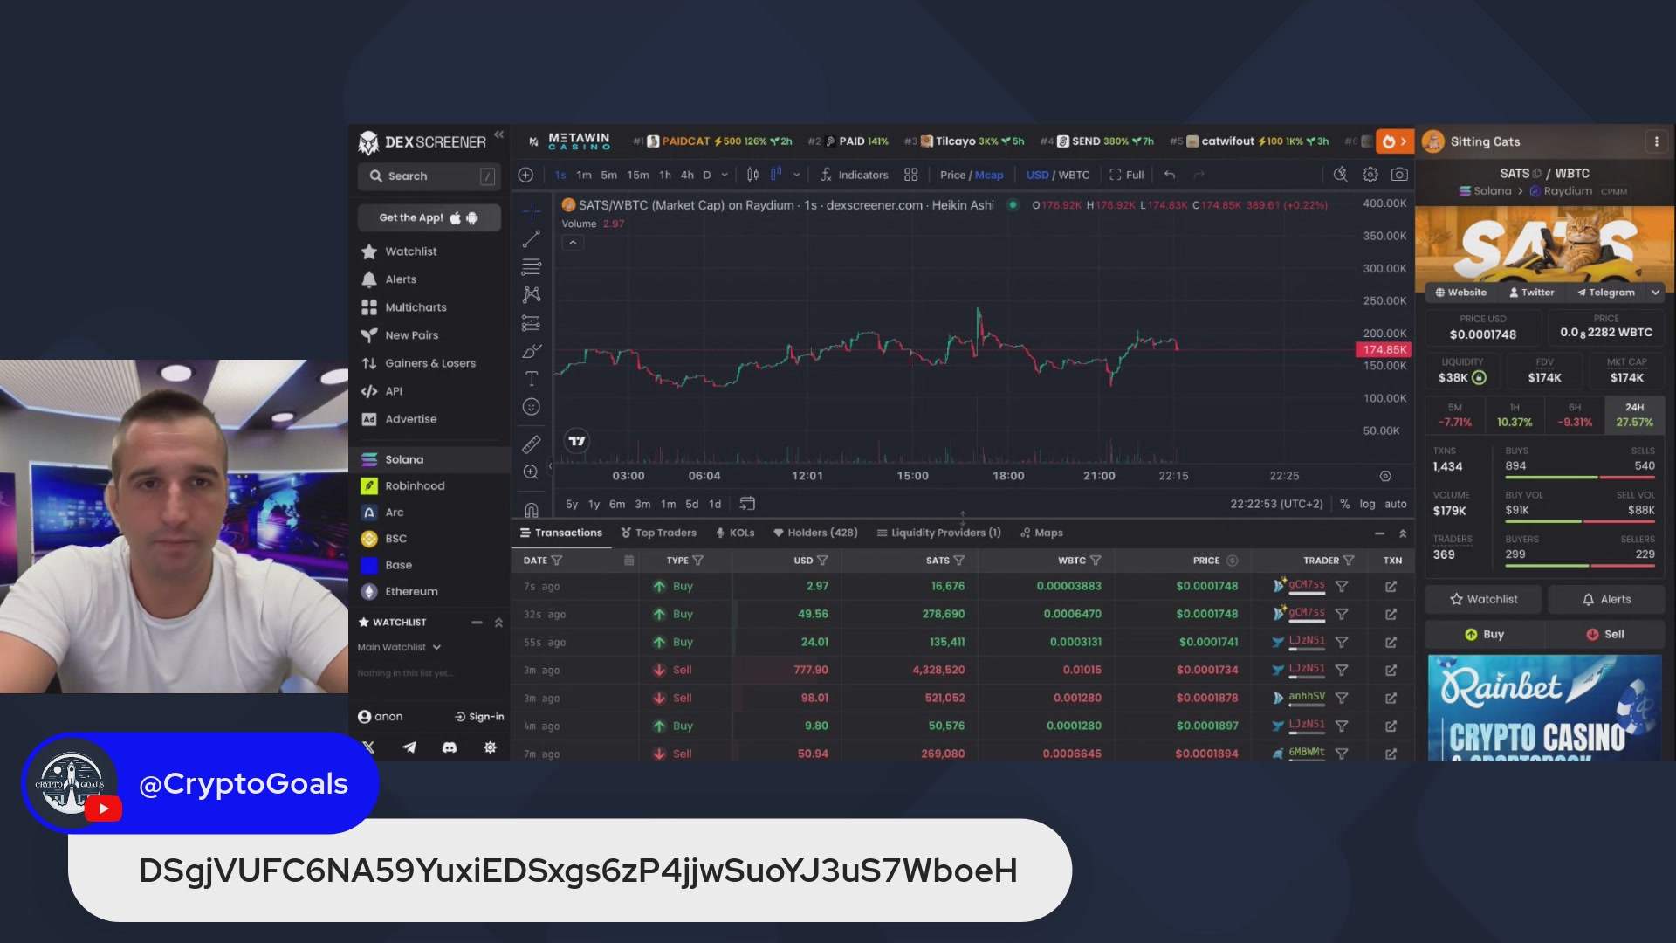Open the Indicators menu

click(x=854, y=175)
